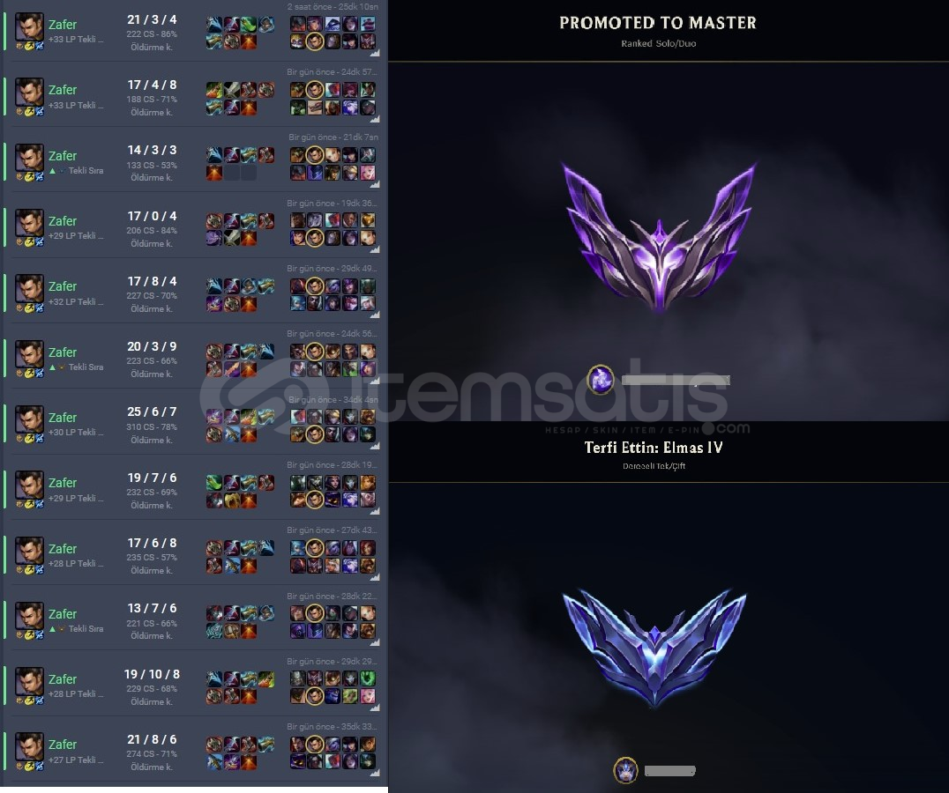Click champion portrait in the 21 / 3 / 4 match
The image size is (949, 793).
(x=29, y=26)
